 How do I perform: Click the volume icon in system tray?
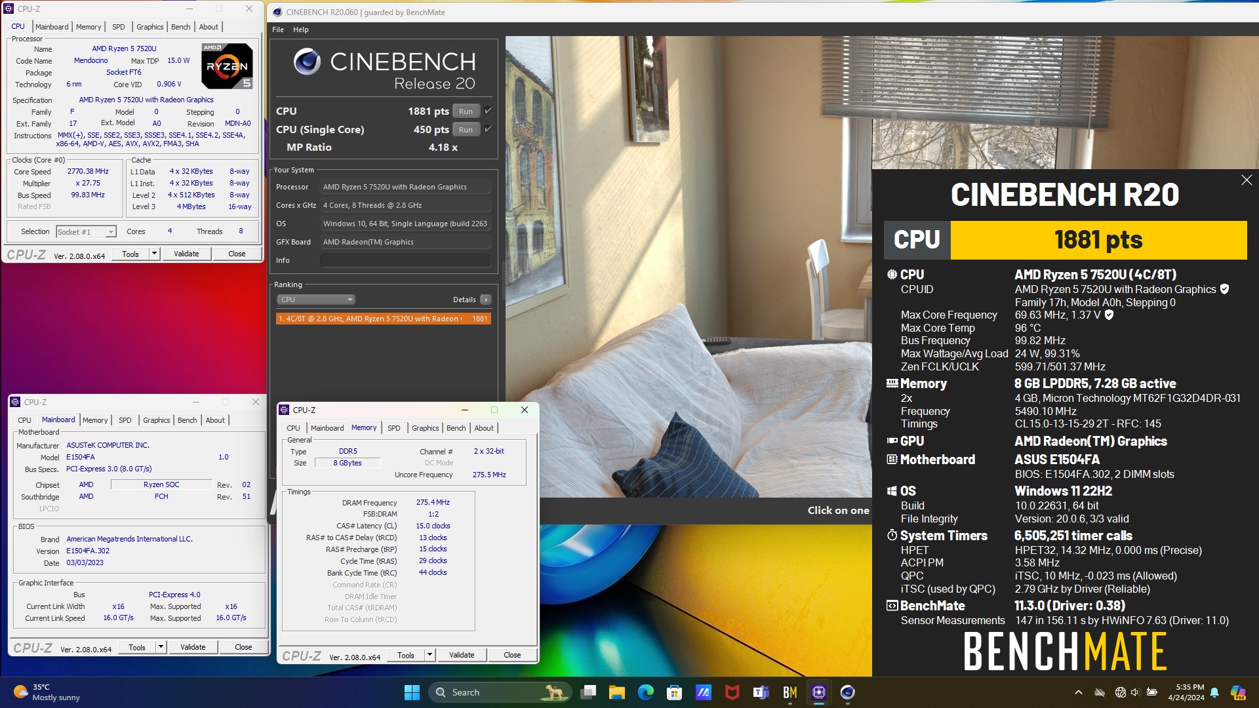(1135, 692)
